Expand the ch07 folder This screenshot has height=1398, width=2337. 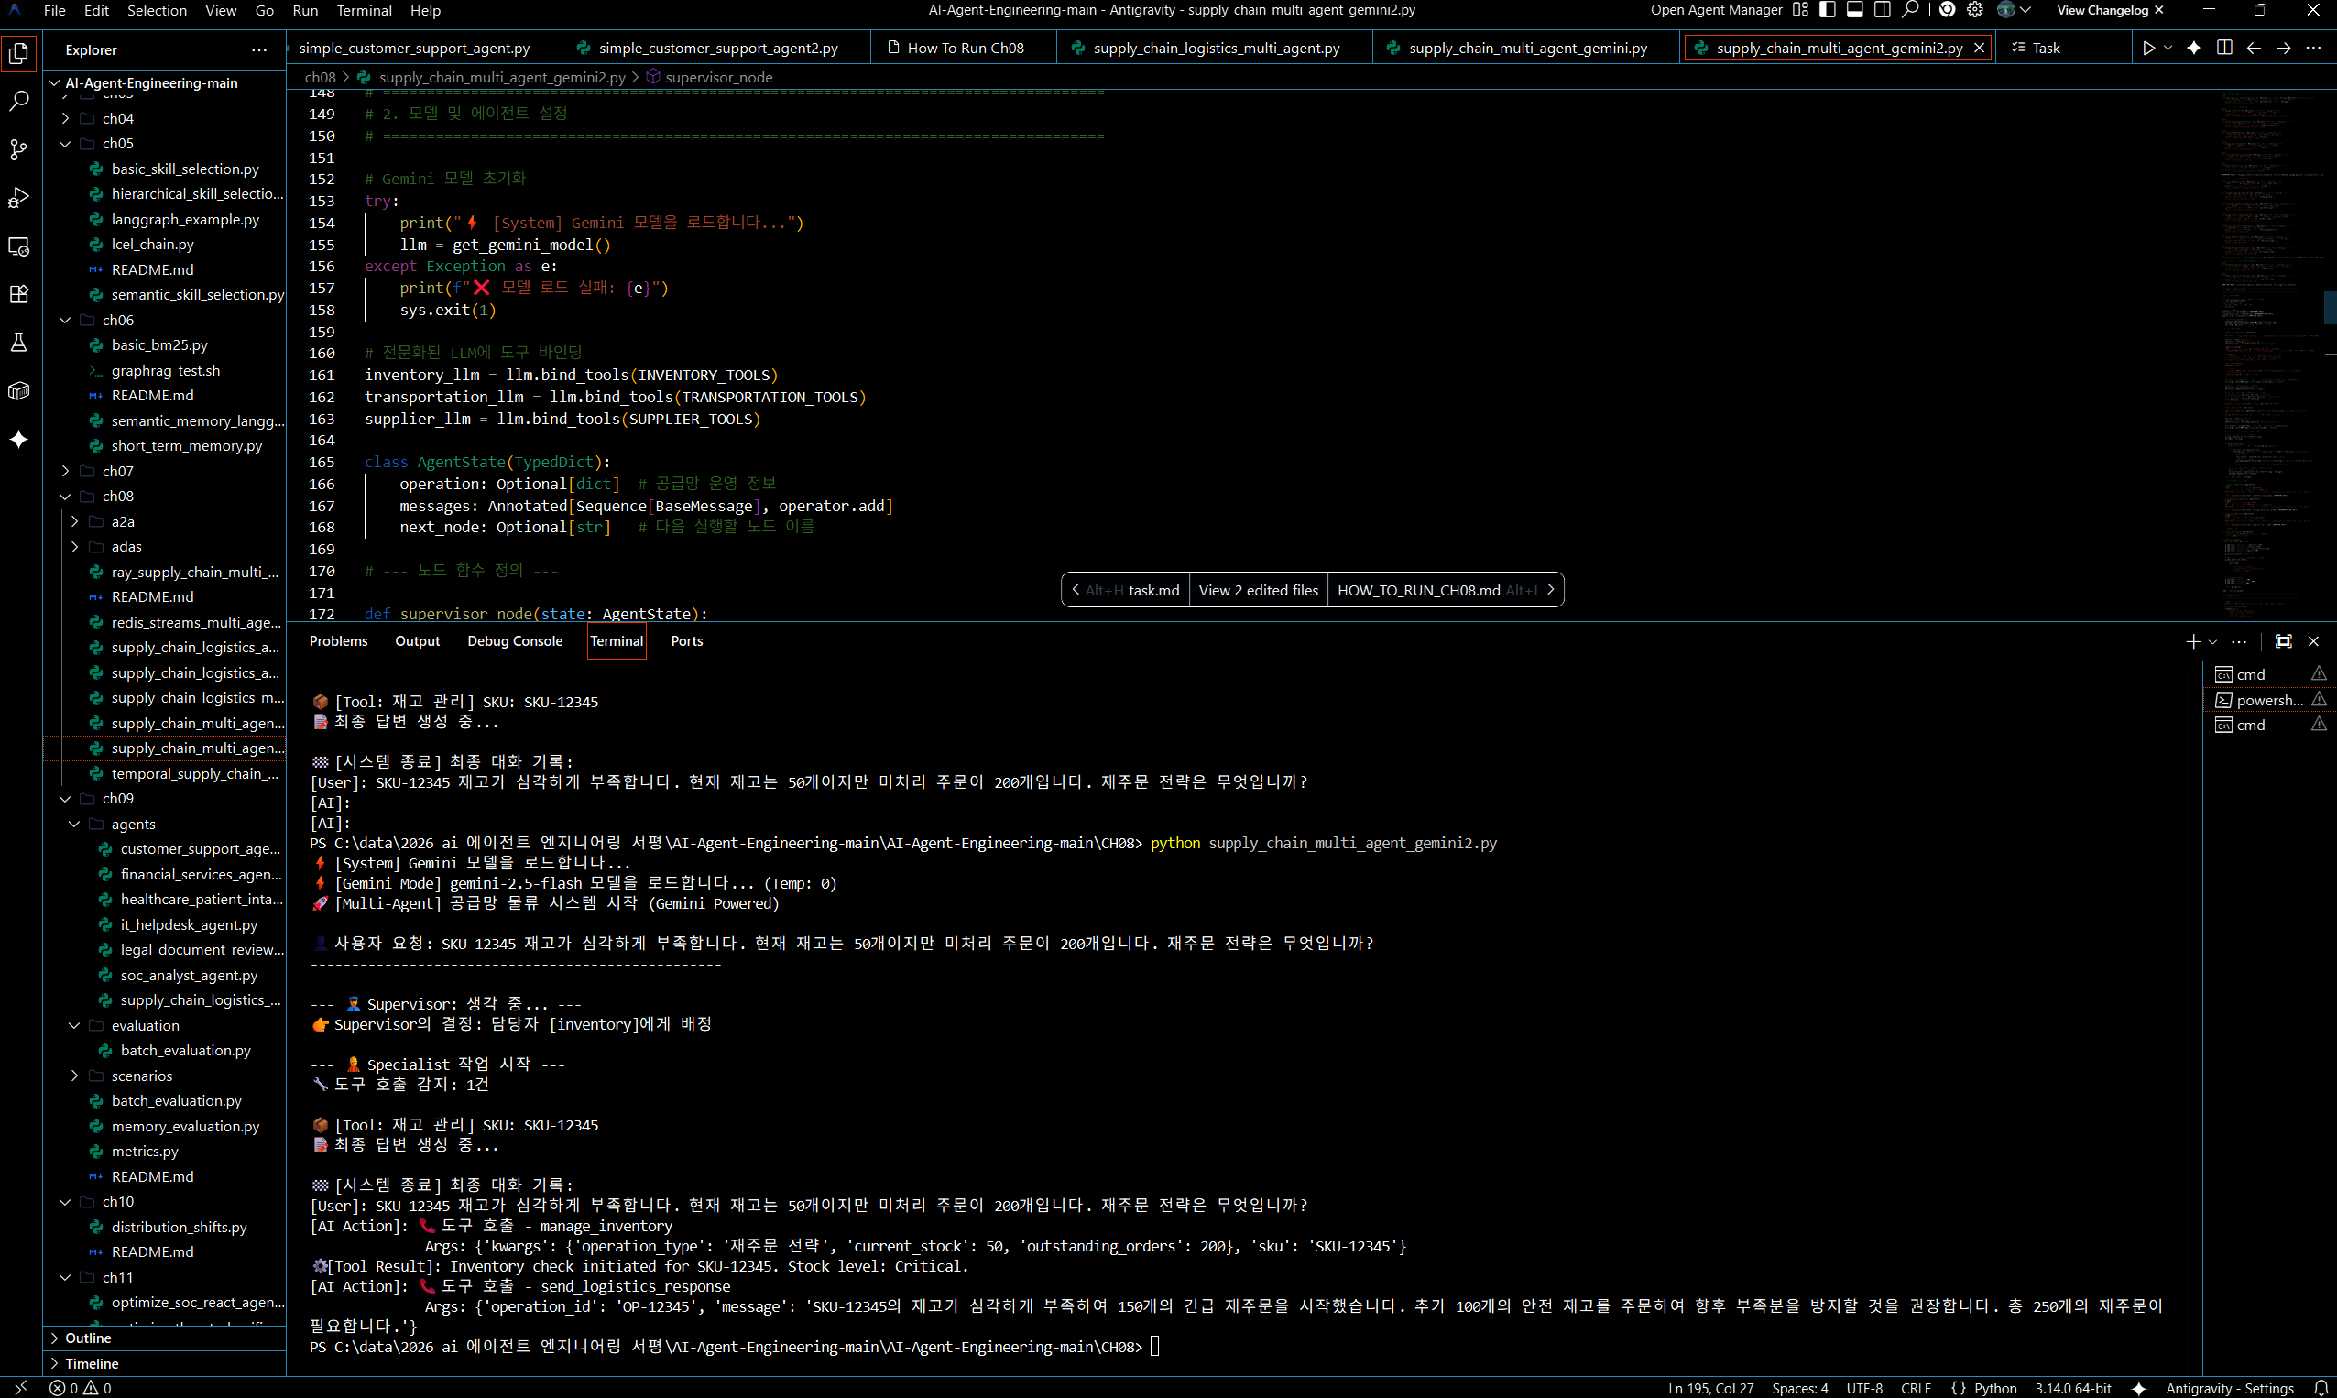pos(118,471)
